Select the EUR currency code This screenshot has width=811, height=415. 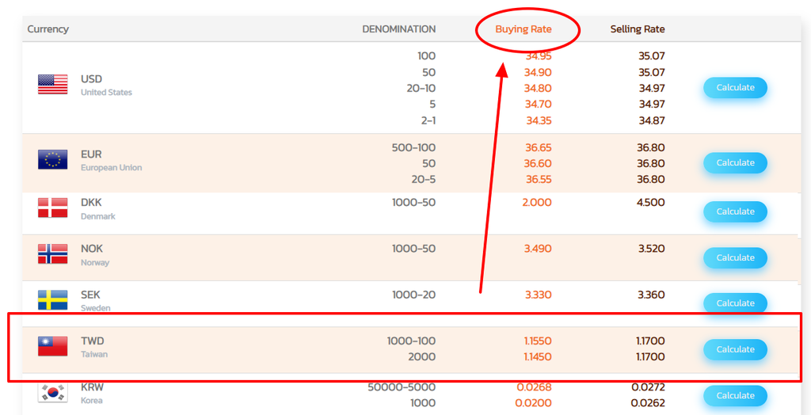[91, 154]
